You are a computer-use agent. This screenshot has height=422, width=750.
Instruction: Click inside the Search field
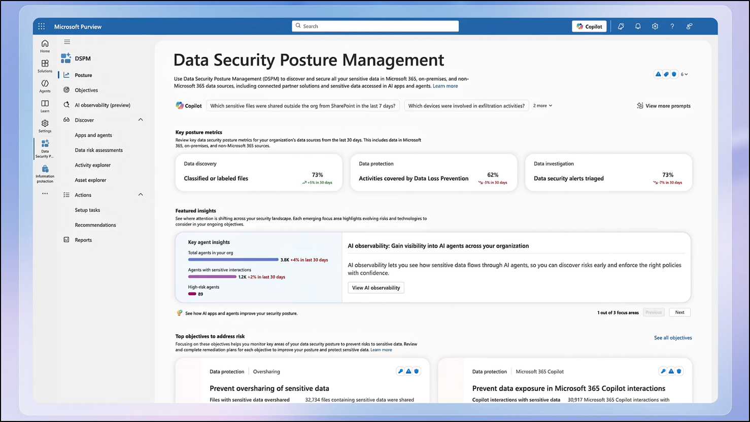click(x=374, y=25)
